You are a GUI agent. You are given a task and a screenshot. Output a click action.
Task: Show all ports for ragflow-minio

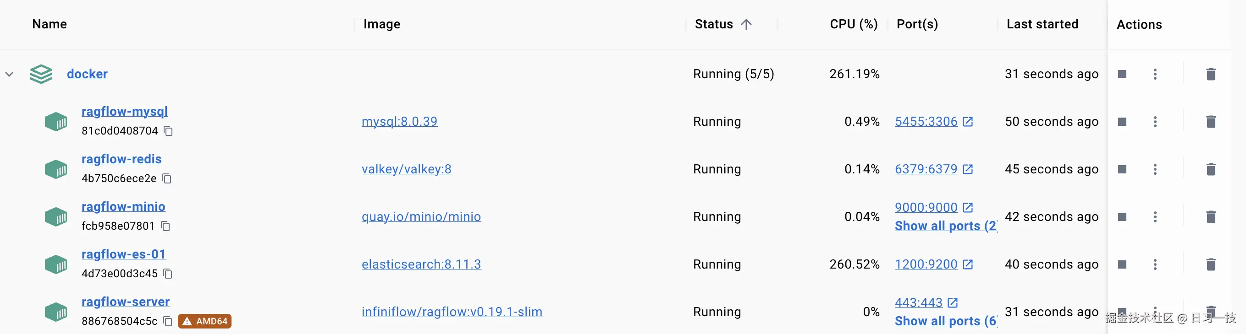[x=945, y=226]
